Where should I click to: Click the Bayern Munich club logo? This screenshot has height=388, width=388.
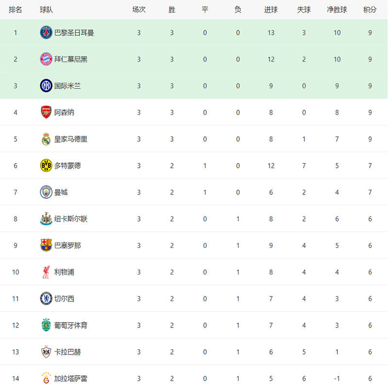point(46,60)
